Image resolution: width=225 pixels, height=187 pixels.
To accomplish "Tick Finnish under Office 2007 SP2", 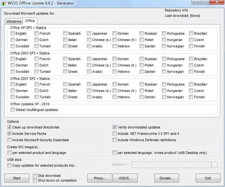I will pos(191,97).
